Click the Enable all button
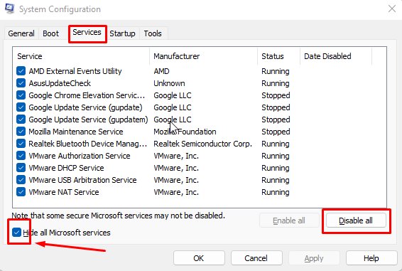The image size is (402, 271). click(289, 220)
